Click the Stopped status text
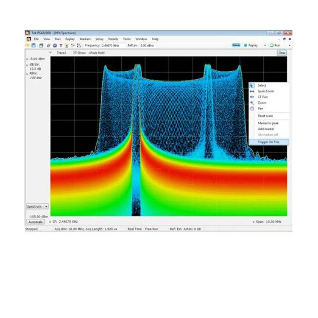The image size is (318, 318). (31, 229)
